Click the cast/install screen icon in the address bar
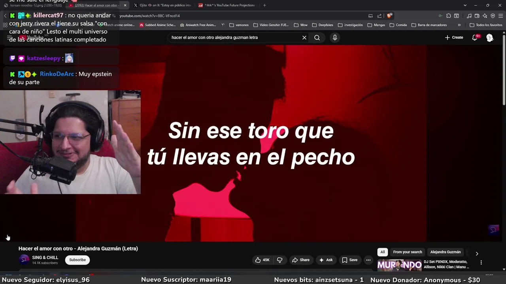 (x=370, y=16)
